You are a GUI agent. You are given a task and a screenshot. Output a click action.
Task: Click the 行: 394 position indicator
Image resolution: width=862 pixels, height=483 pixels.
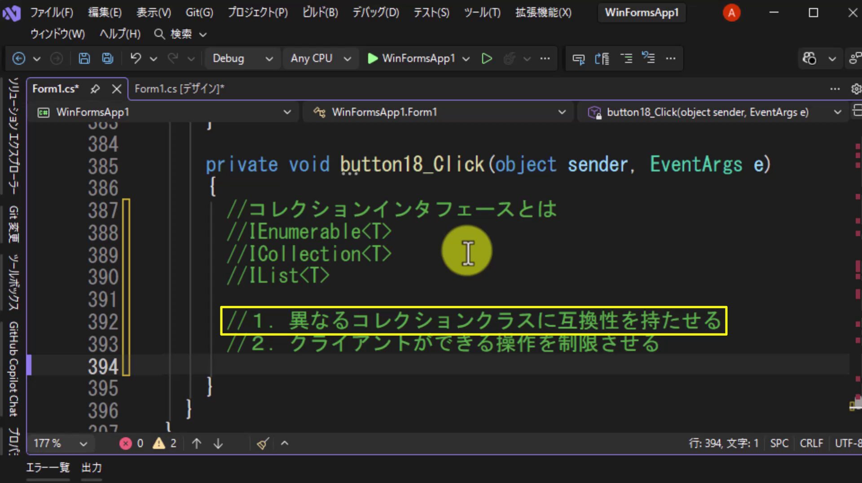(724, 443)
